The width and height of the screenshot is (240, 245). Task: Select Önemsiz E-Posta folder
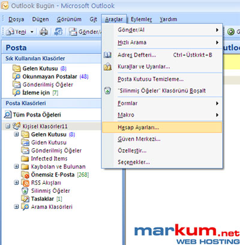(x=53, y=175)
